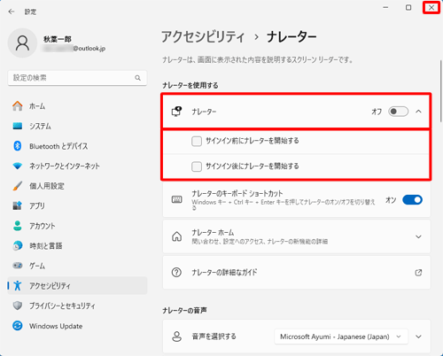Open the Bluetooth icon in sidebar
The height and width of the screenshot is (356, 443).
pos(18,146)
